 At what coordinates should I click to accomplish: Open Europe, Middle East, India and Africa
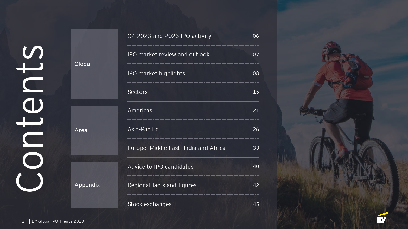[176, 148]
